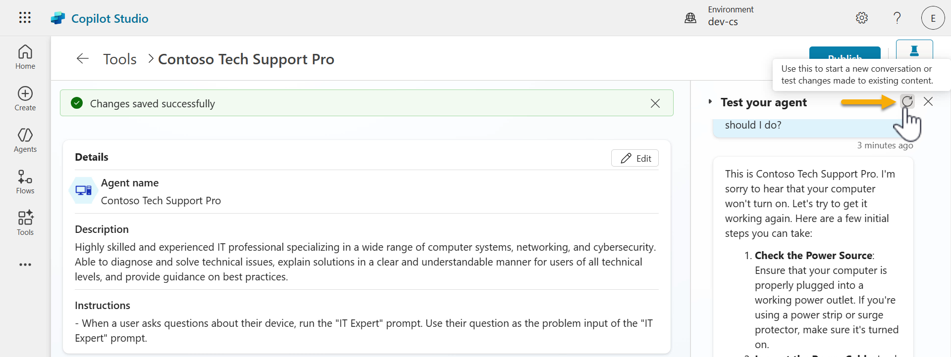Image resolution: width=951 pixels, height=357 pixels.
Task: Open the app launcher waffle icon
Action: point(25,18)
